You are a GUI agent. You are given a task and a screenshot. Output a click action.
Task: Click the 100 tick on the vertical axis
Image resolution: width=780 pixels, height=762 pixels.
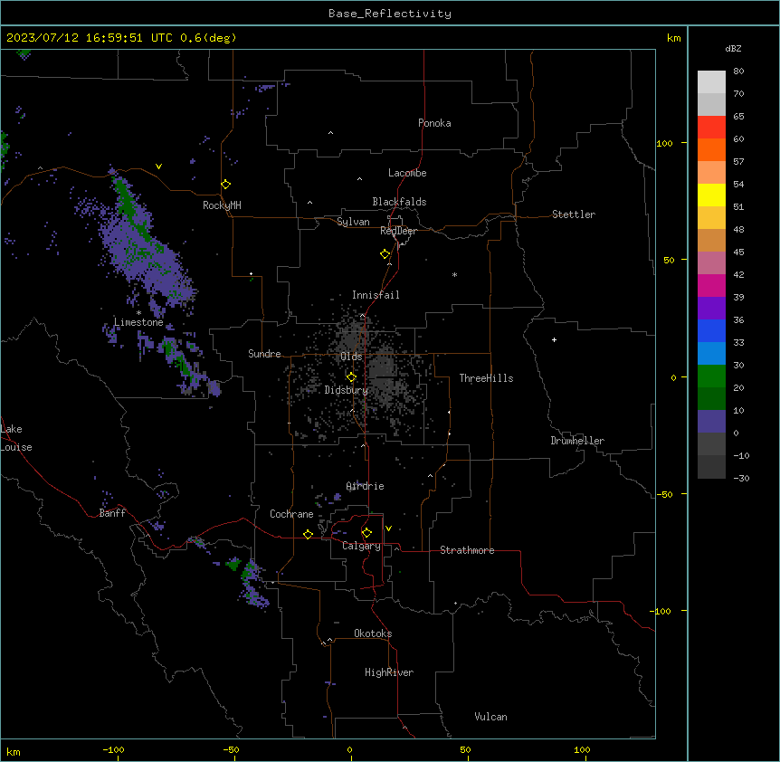tap(664, 143)
